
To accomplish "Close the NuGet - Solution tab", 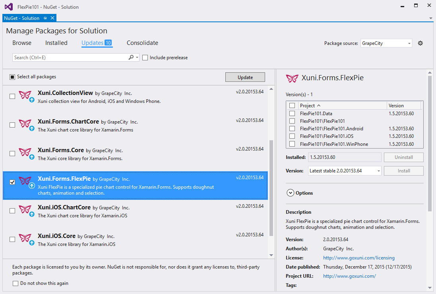I will tap(52, 18).
